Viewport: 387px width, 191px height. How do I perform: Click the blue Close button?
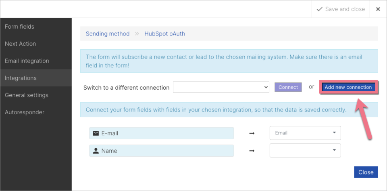[366, 172]
